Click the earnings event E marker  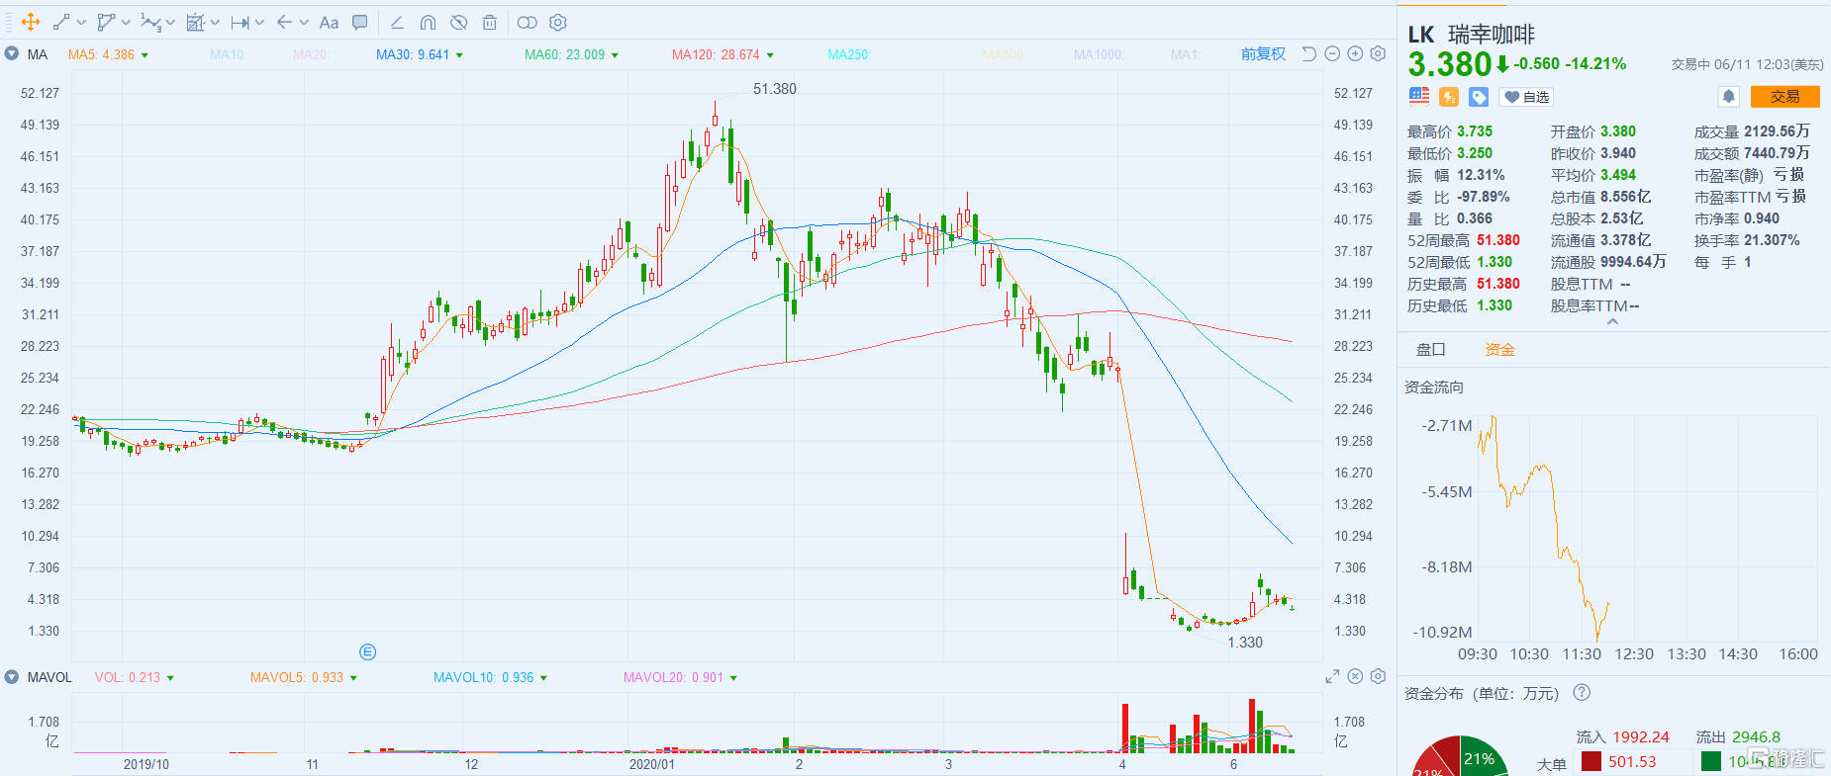click(x=367, y=651)
